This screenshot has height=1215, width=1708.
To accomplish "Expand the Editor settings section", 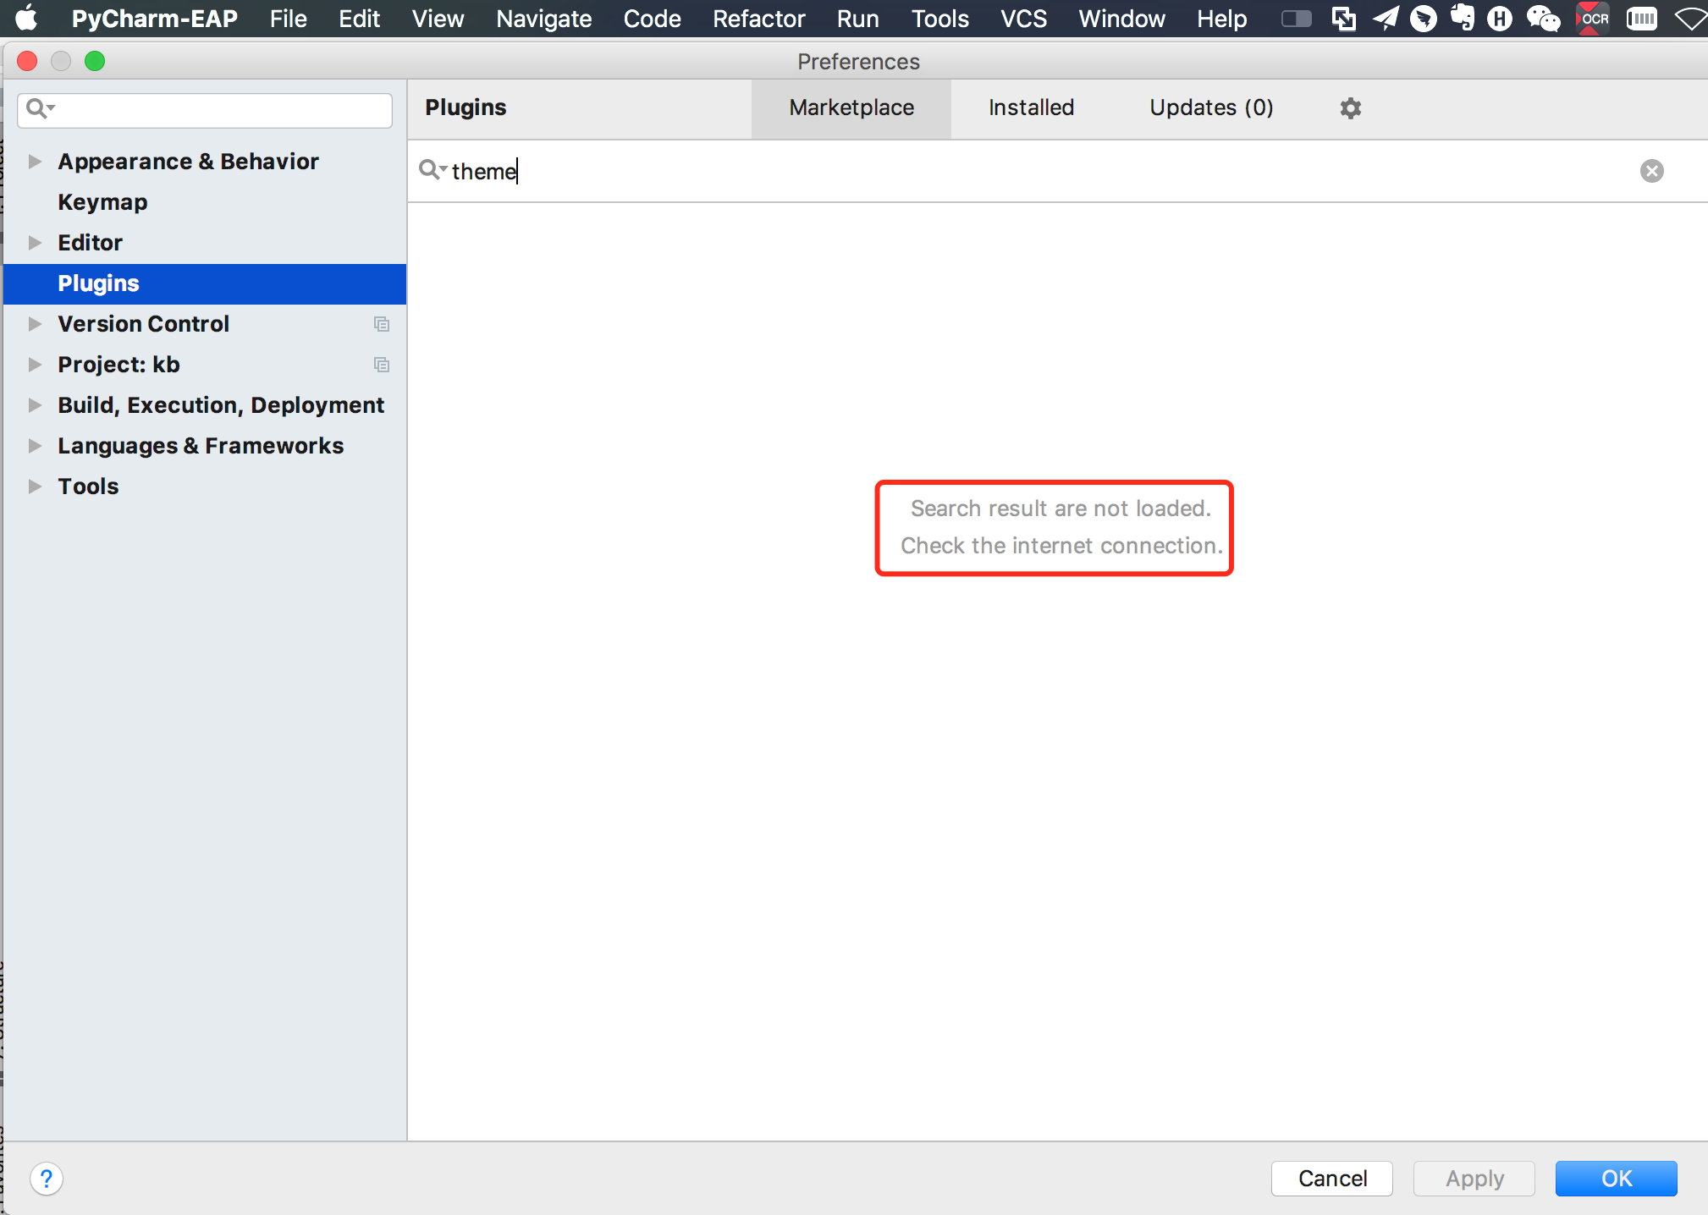I will (x=34, y=243).
